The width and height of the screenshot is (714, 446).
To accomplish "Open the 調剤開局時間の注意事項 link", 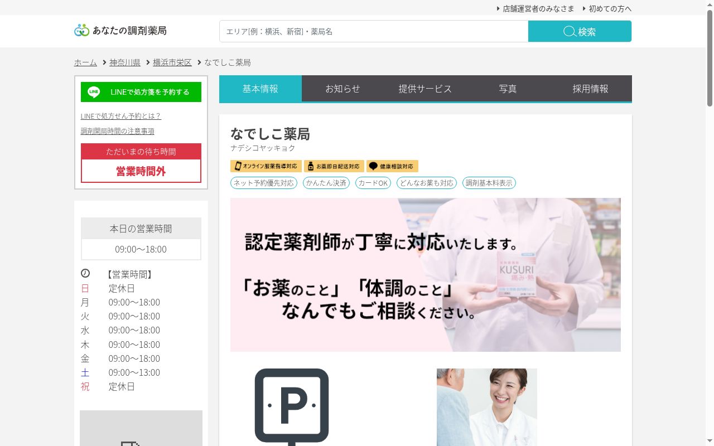I will tap(118, 131).
